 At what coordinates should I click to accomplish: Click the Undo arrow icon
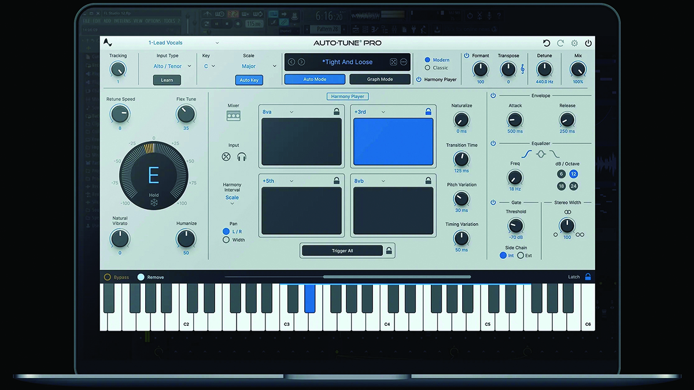pos(547,43)
